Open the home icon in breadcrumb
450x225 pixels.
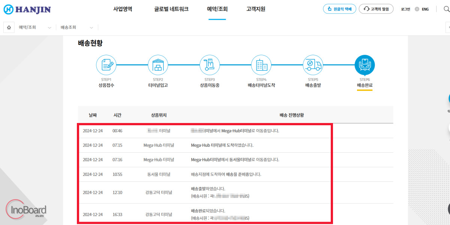tap(9, 27)
